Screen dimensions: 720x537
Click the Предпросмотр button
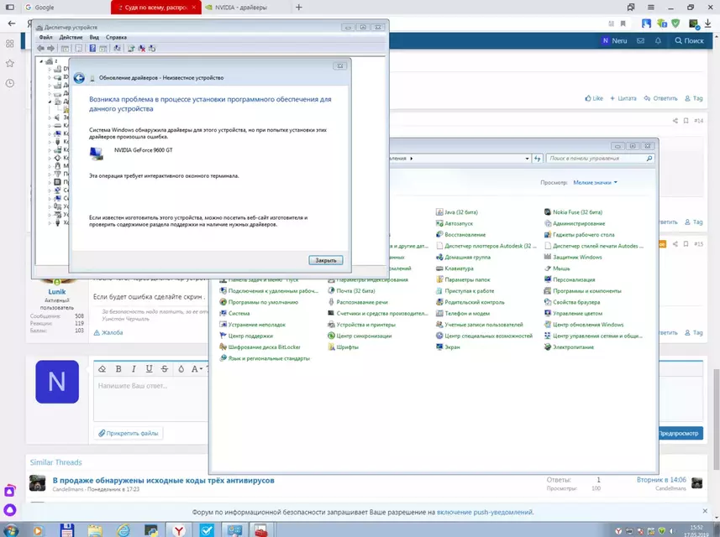679,433
